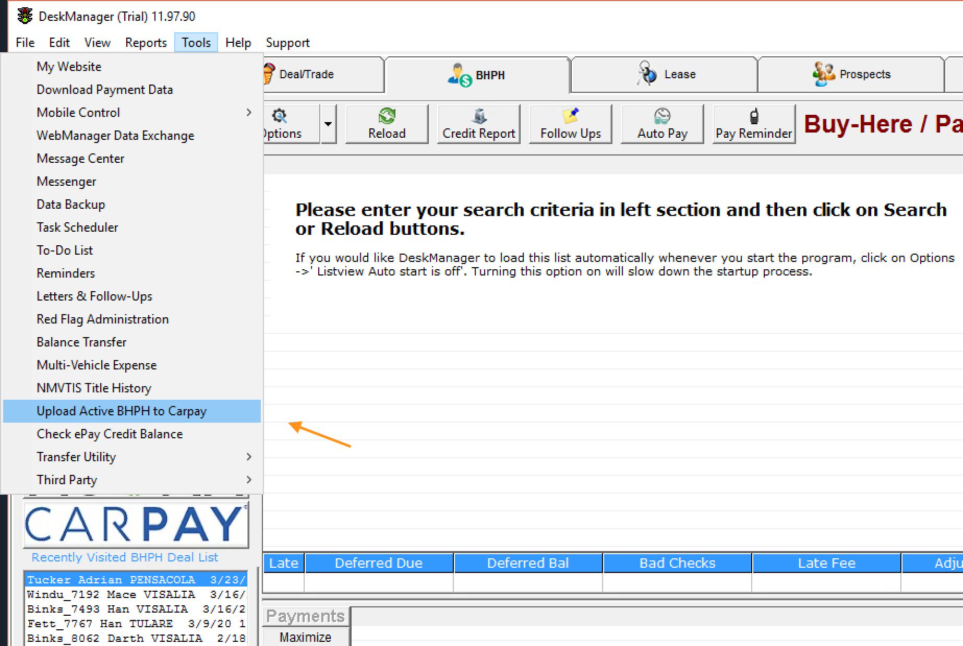Select Tucker Adrian PENSACOLA deal entry
Screen dimensions: 963x646
[x=135, y=580]
